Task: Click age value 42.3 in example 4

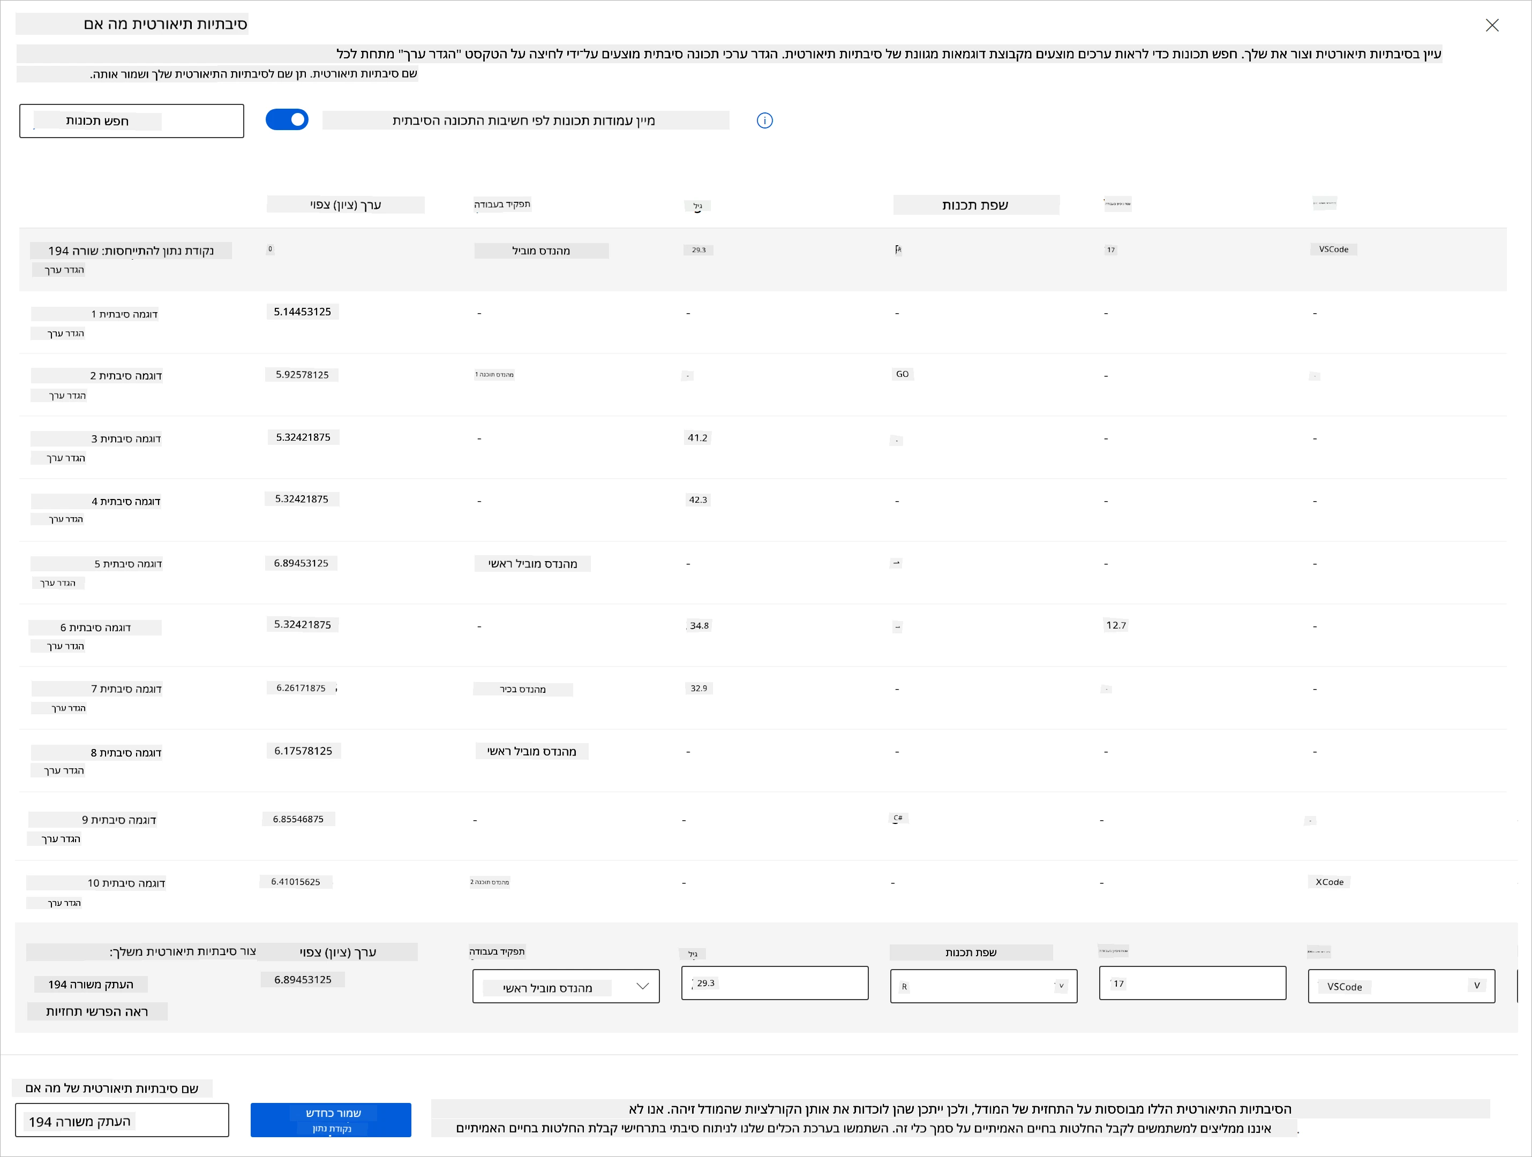Action: pos(697,499)
